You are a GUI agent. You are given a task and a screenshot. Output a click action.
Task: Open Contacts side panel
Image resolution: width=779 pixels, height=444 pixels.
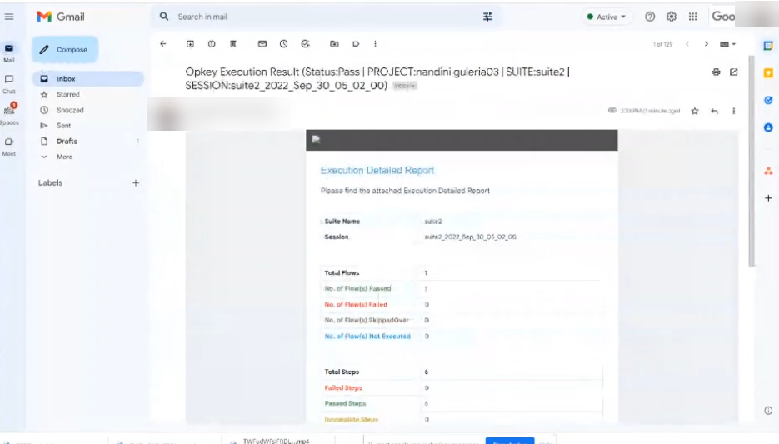coord(768,127)
